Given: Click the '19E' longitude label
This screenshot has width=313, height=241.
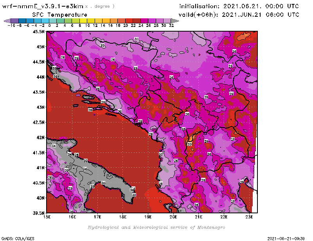Looking at the screenshot, I should pyautogui.click(x=148, y=217).
